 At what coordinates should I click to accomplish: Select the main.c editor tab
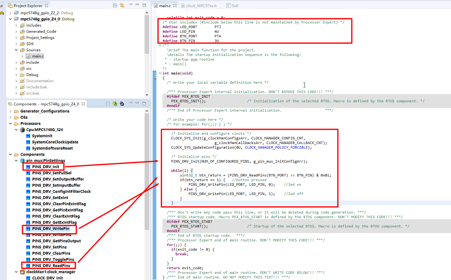[x=163, y=5]
